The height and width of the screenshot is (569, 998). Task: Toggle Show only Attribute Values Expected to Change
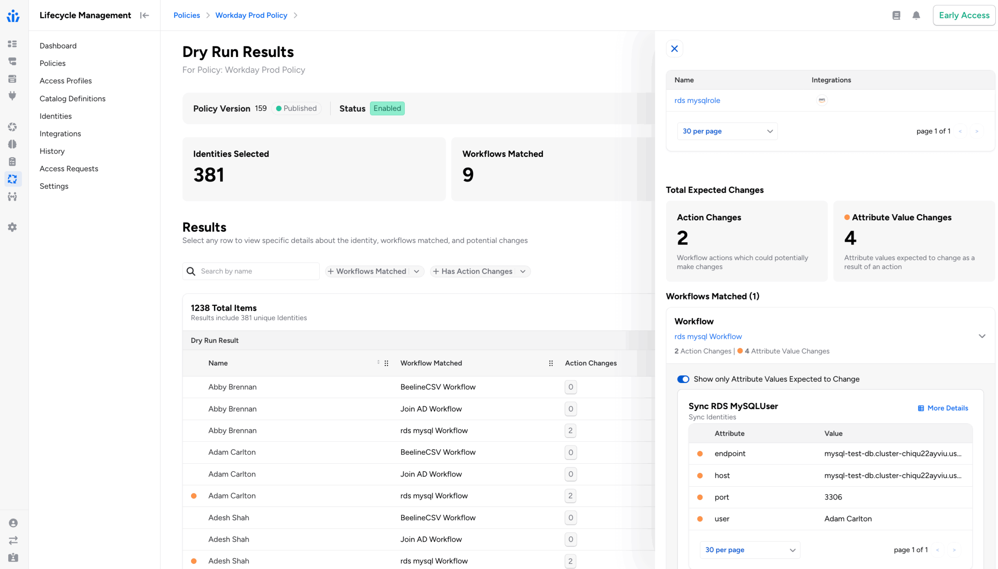tap(683, 379)
